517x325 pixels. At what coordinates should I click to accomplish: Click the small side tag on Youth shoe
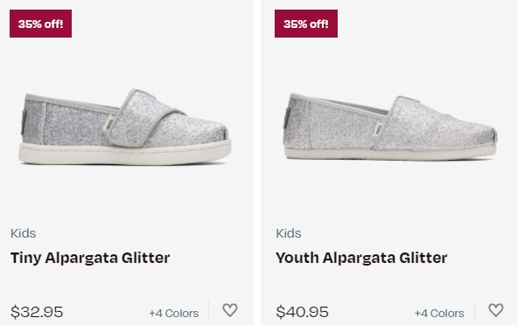(378, 128)
